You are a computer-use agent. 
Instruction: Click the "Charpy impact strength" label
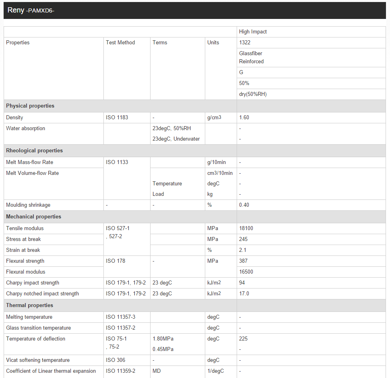point(33,283)
